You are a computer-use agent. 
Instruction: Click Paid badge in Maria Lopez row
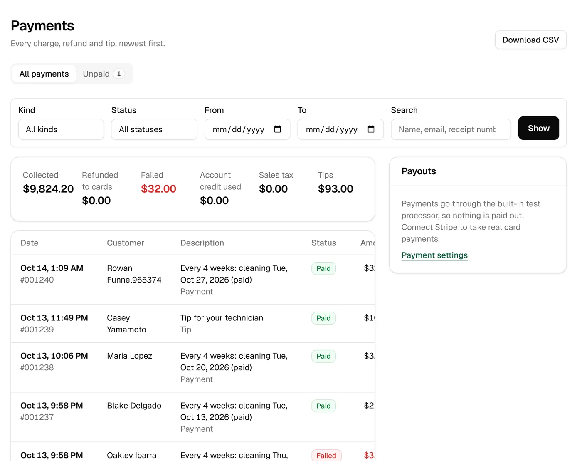click(x=323, y=356)
